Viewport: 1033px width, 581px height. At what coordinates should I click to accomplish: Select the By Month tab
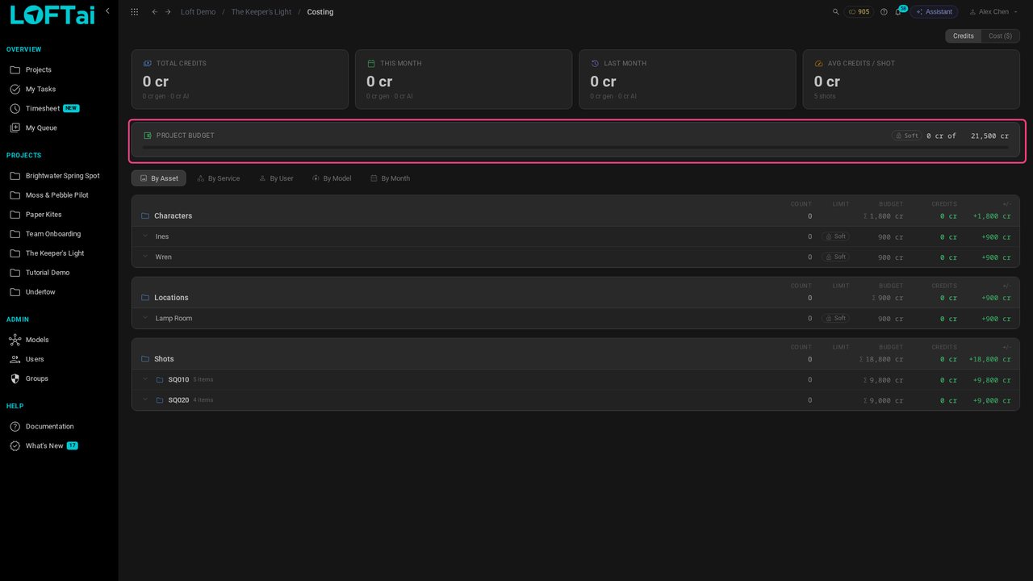click(391, 178)
